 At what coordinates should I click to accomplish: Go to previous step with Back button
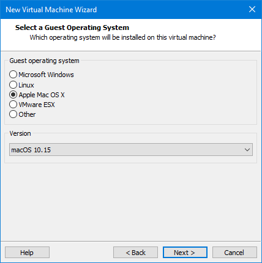point(135,253)
